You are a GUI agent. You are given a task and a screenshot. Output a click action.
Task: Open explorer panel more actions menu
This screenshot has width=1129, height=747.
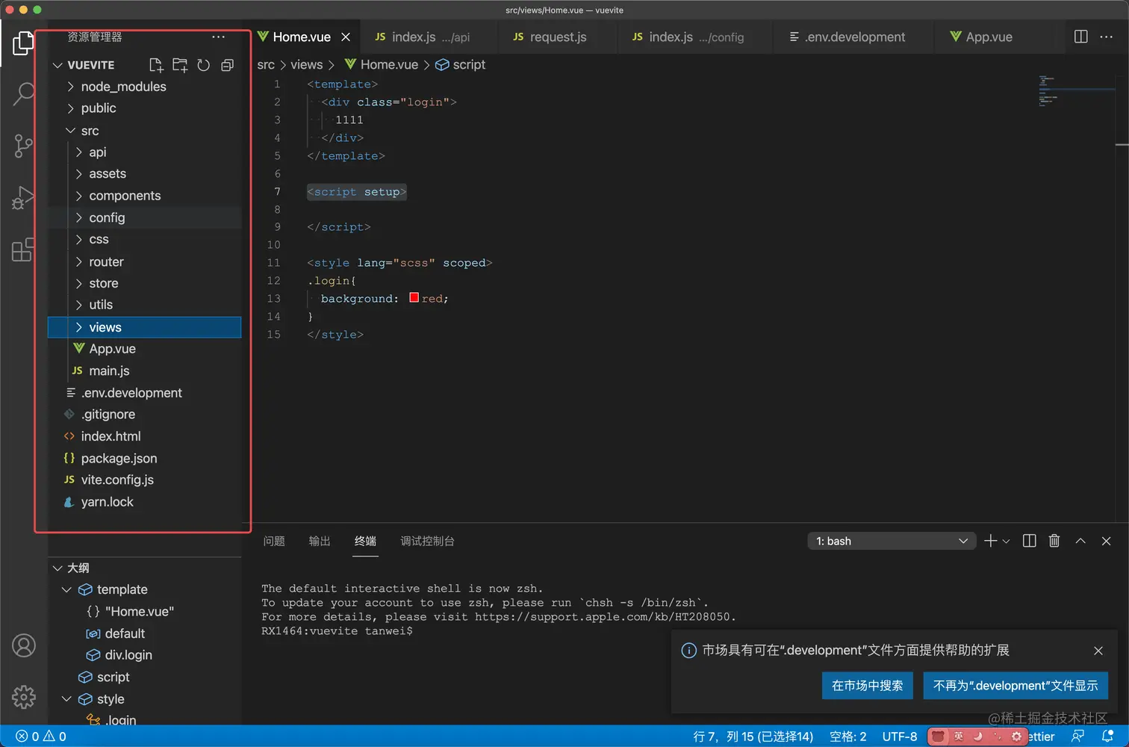[218, 37]
